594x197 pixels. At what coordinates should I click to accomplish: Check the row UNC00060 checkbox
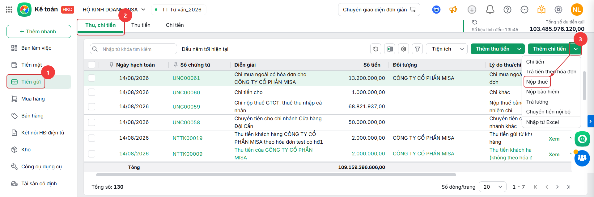[x=91, y=92]
